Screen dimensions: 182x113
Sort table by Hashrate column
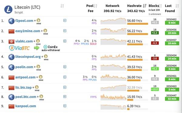[x=145, y=6]
